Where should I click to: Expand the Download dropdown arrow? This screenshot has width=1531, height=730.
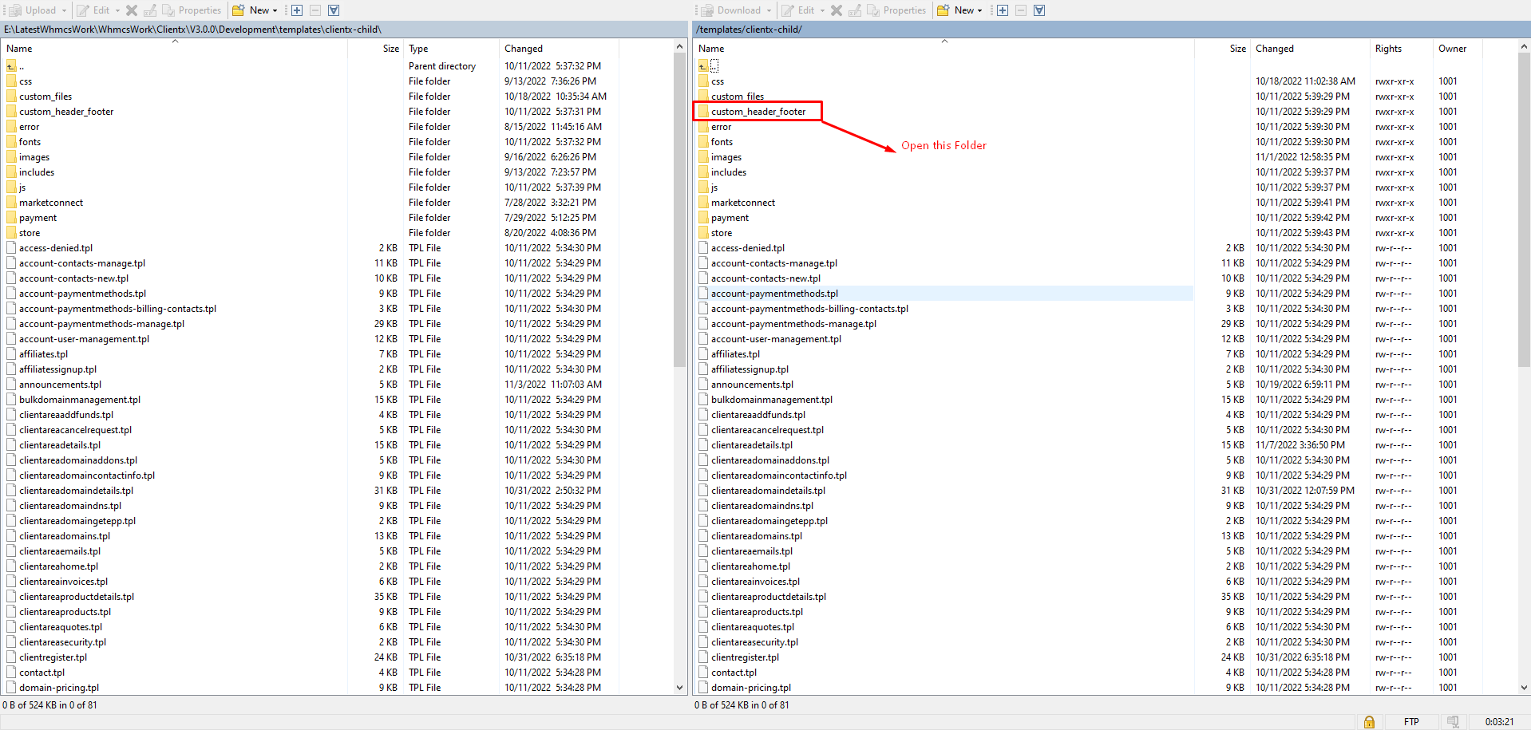tap(769, 10)
